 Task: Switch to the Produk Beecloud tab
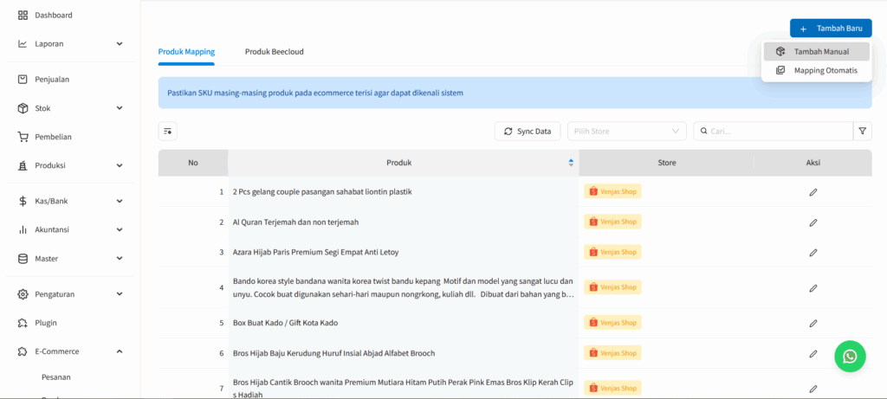pos(275,52)
